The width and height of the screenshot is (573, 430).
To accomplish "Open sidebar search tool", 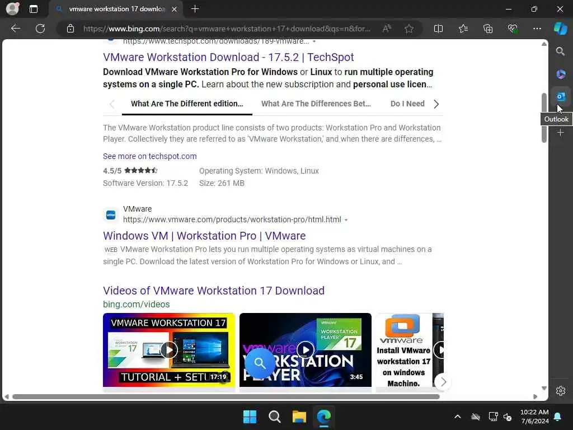I will [560, 52].
